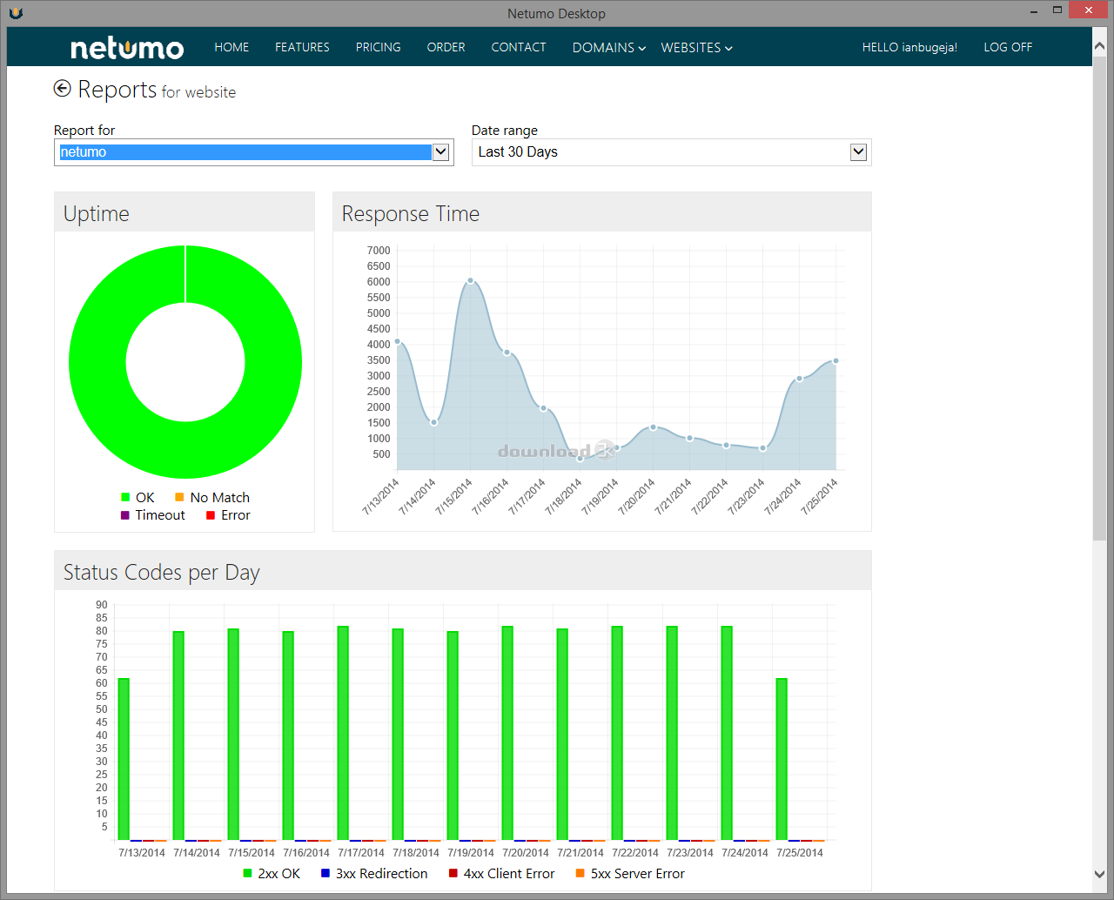Toggle the 5xx Server Error legend swatch
The image size is (1114, 900).
pyautogui.click(x=580, y=873)
